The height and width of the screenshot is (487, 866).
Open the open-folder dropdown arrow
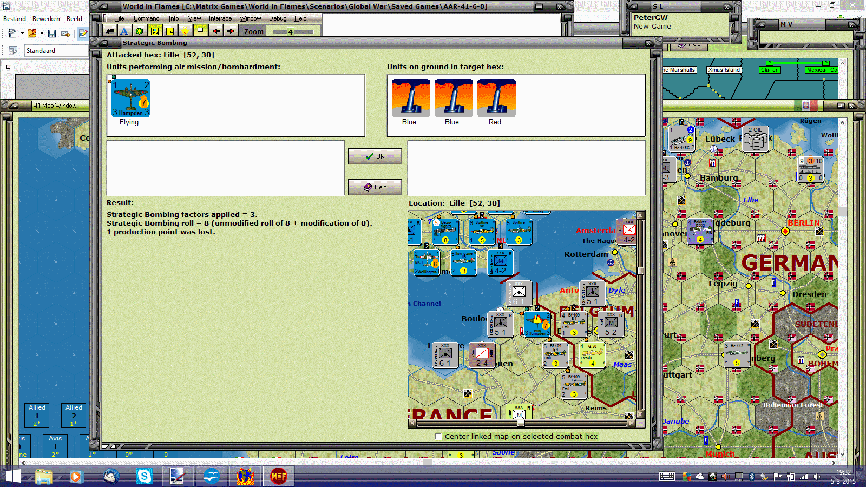42,34
